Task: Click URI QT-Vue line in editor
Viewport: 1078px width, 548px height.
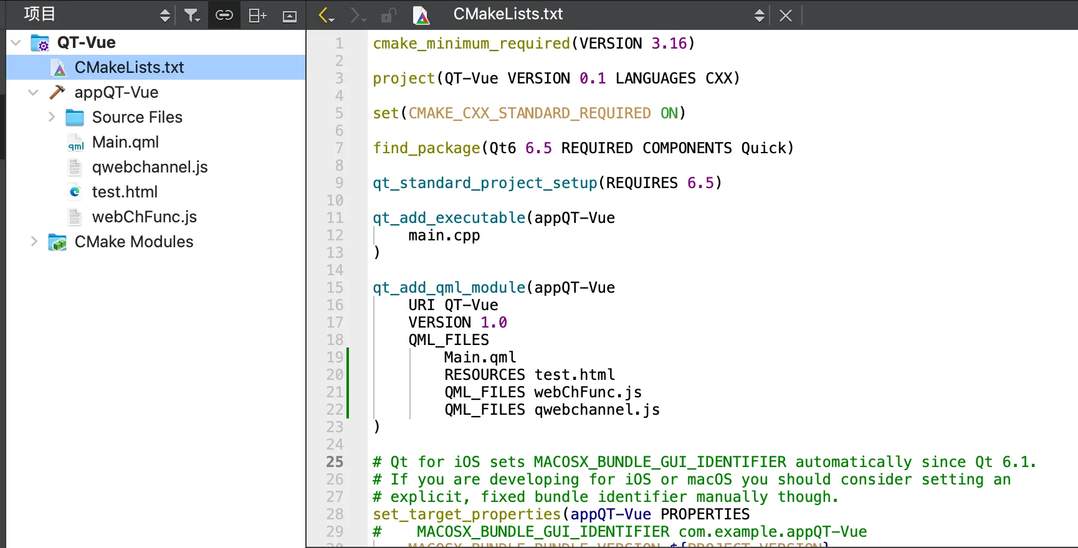Action: pyautogui.click(x=453, y=305)
